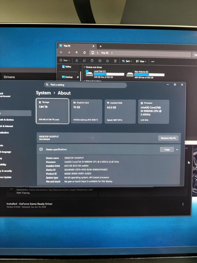Open Privacy & security in Settings sidebar
Viewport: 197px width, 263px height.
[6, 171]
